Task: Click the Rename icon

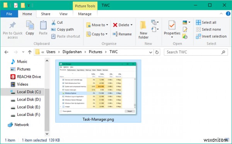Action: pos(115,34)
